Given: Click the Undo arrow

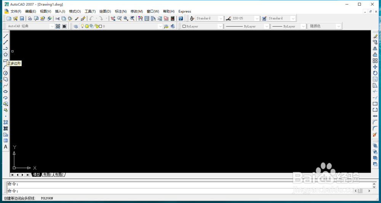Looking at the screenshot, I should point(91,18).
